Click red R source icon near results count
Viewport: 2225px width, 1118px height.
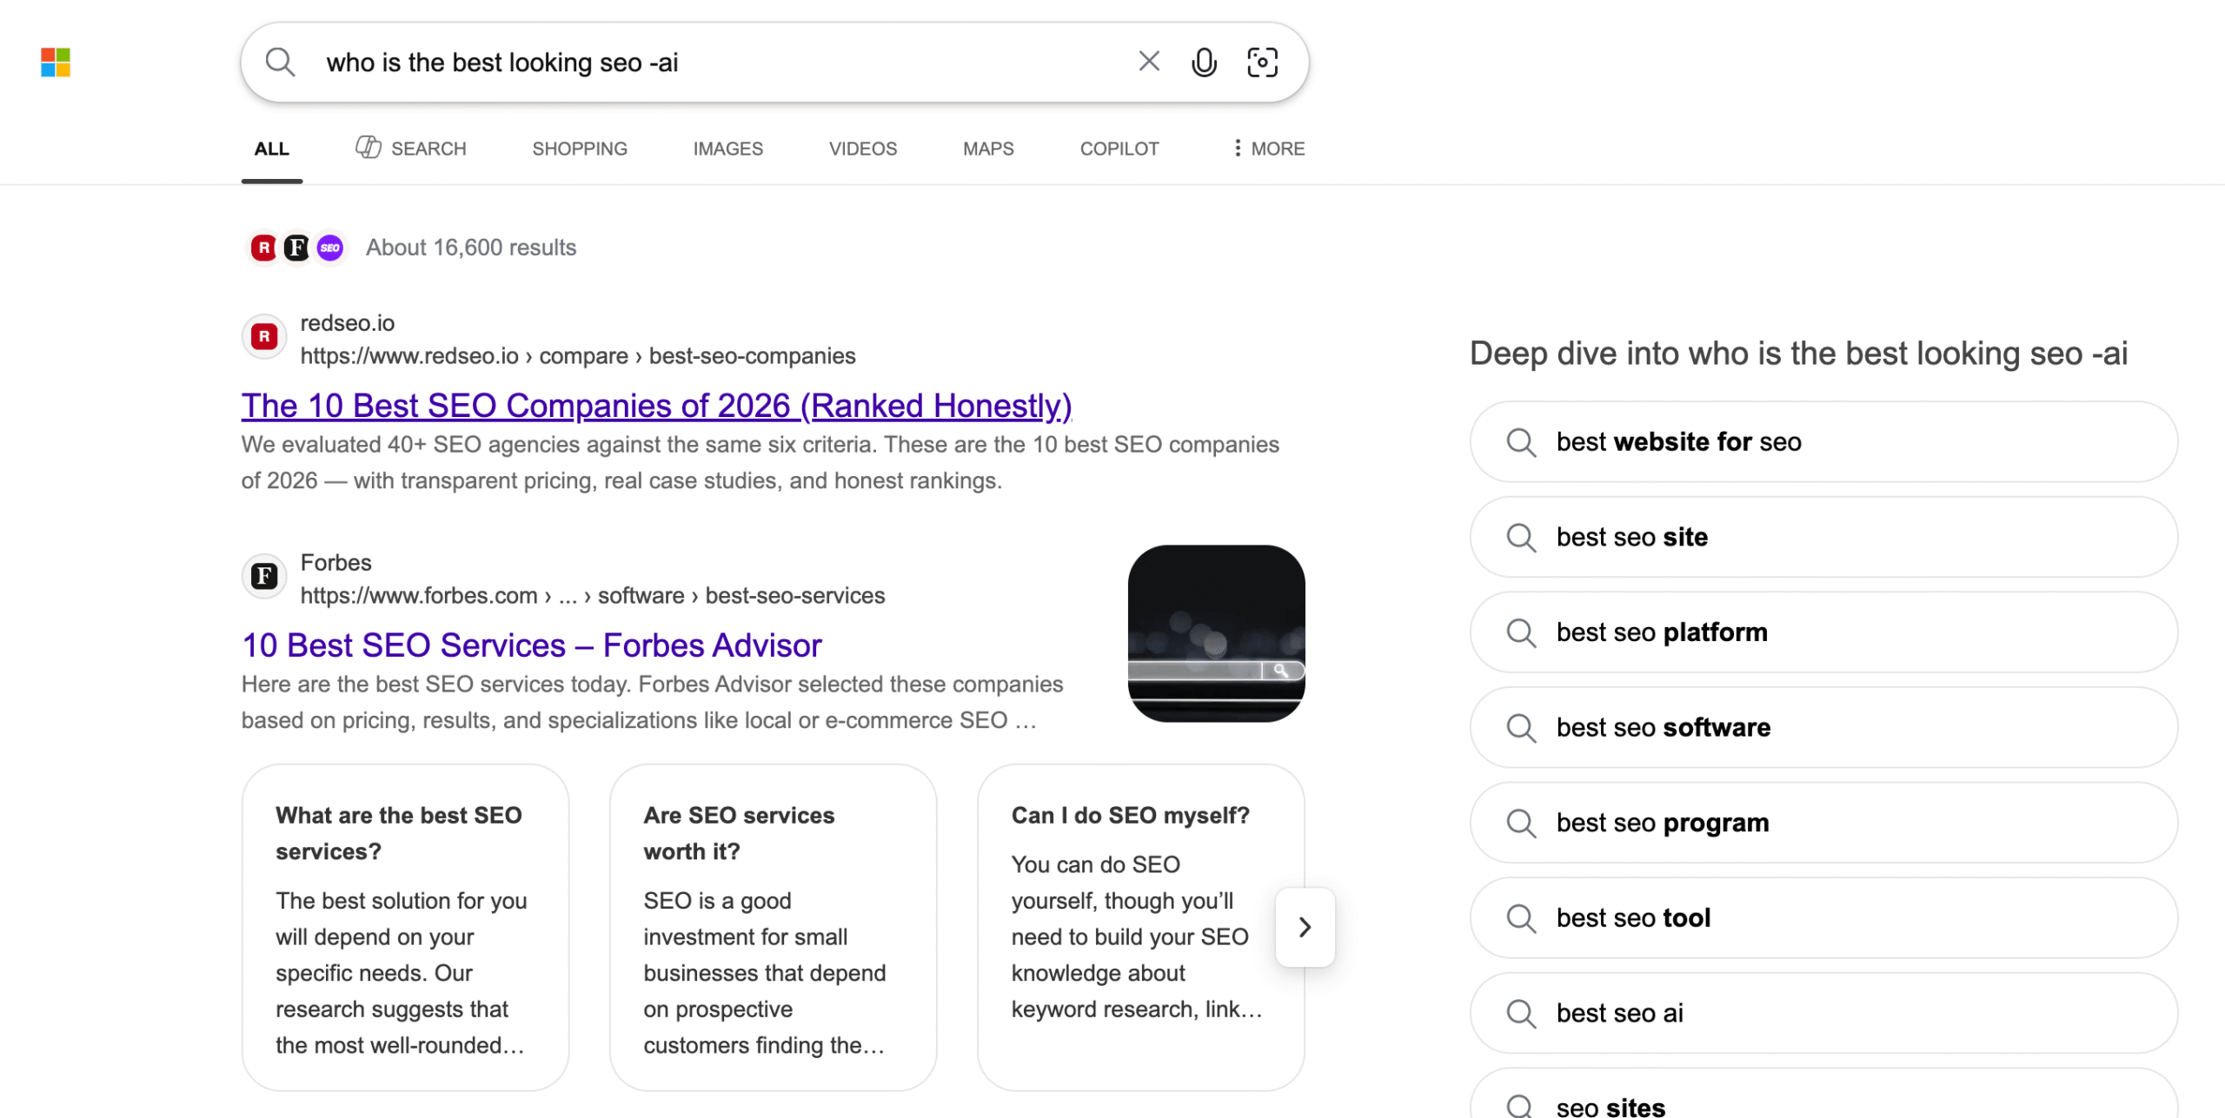pyautogui.click(x=263, y=248)
